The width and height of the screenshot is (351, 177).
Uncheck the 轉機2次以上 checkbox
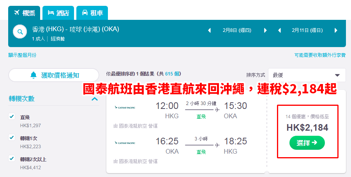(x=12, y=158)
